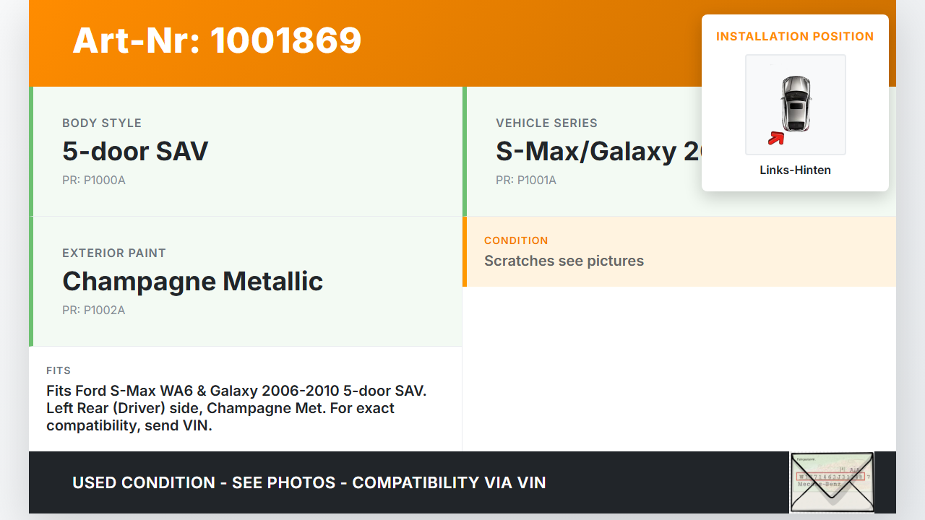The image size is (925, 520).
Task: Select the Art-Nr: 1001869 heading
Action: tap(217, 40)
